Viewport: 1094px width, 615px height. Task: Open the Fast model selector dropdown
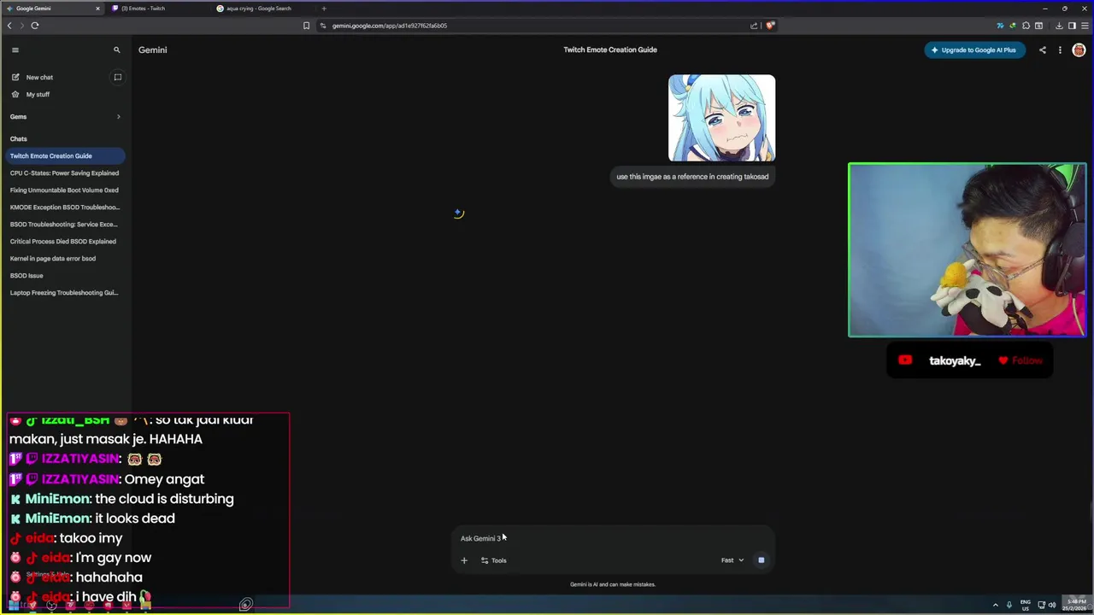click(x=732, y=560)
